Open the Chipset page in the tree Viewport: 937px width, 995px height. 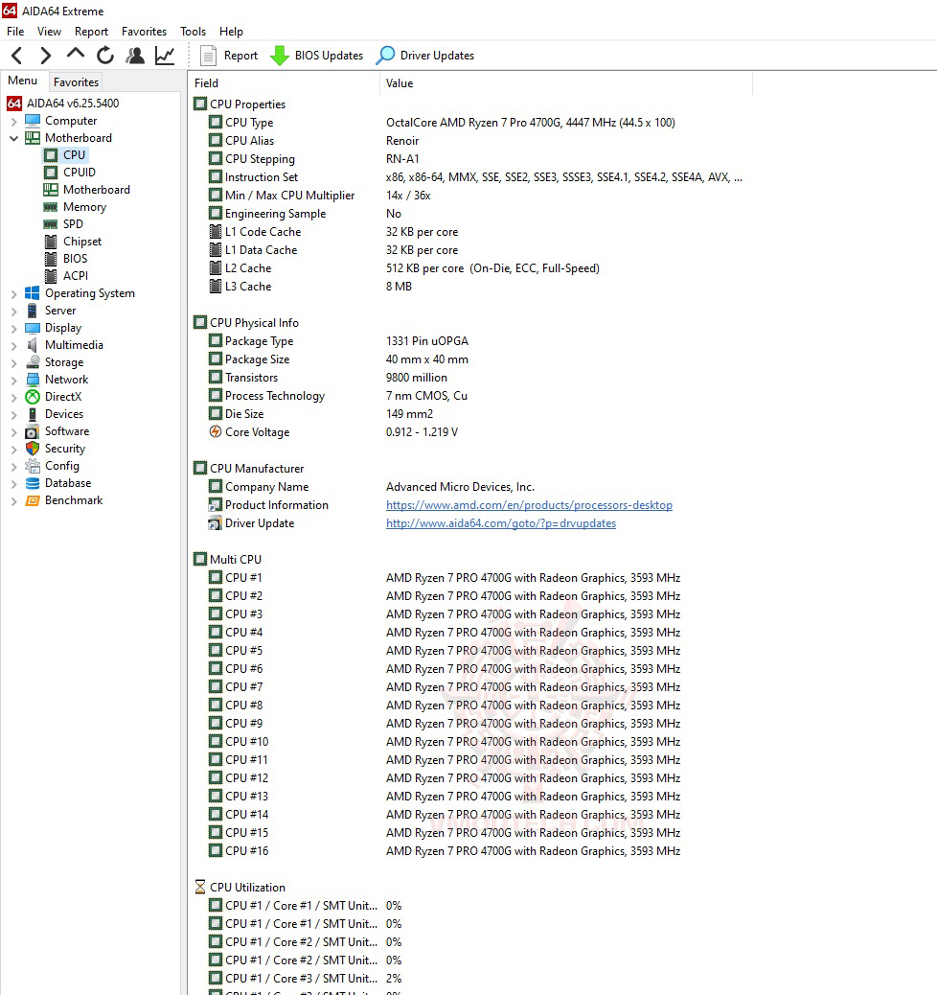coord(73,242)
